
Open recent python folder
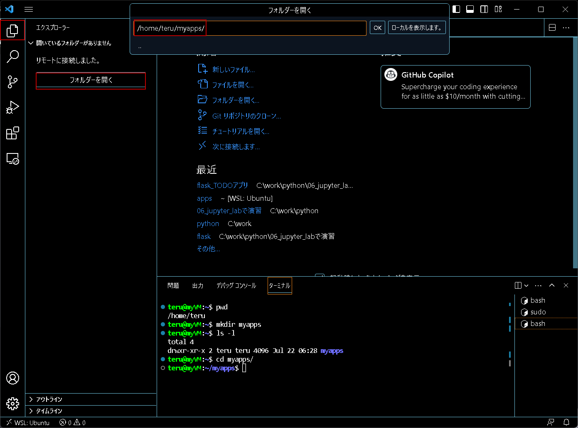click(x=208, y=224)
